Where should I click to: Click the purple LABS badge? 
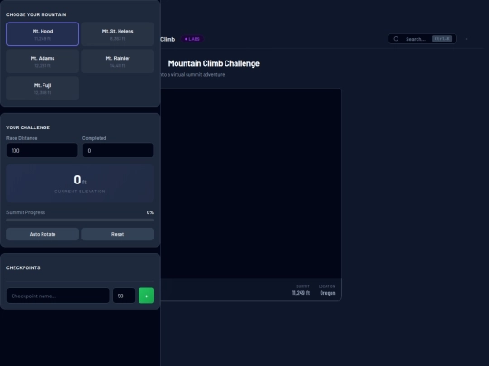192,39
